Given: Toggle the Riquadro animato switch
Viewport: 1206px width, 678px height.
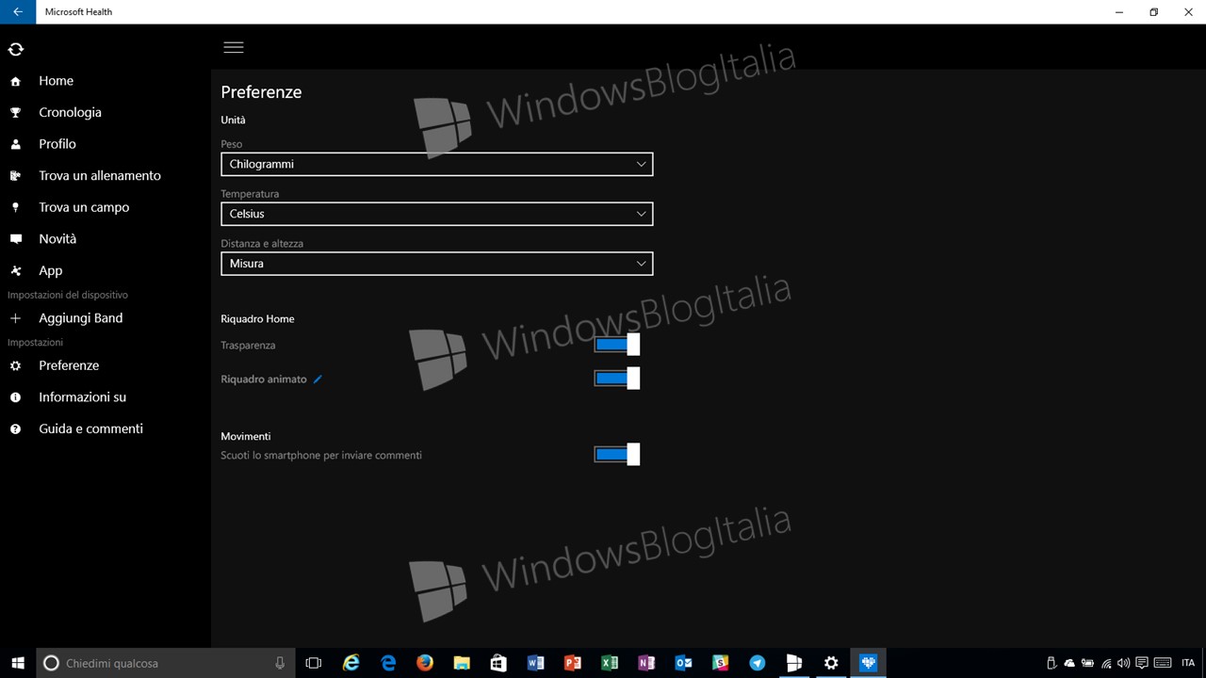Looking at the screenshot, I should point(617,379).
